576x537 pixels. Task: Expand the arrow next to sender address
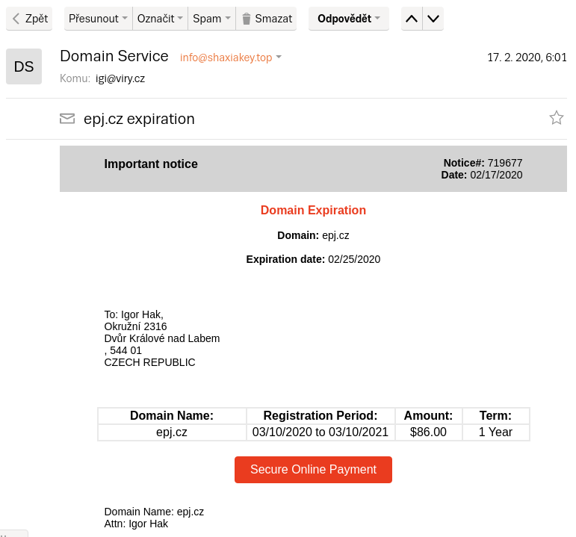pyautogui.click(x=279, y=57)
